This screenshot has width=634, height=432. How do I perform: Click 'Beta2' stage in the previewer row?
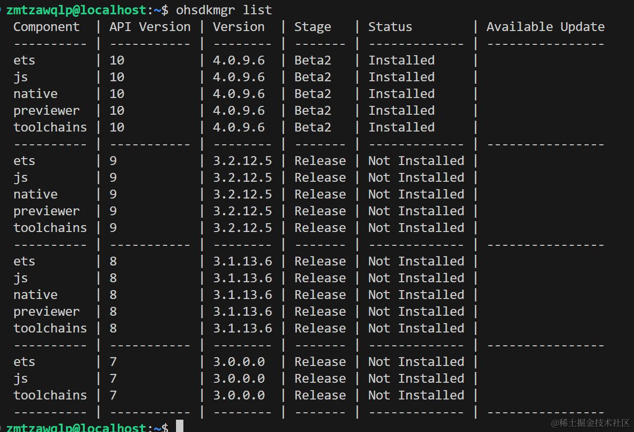pos(313,111)
